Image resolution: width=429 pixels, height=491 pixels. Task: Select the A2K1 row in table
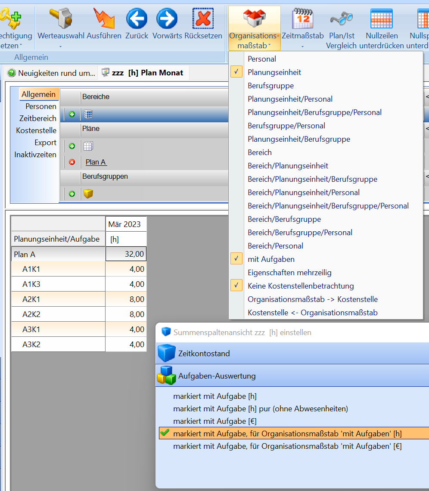pos(58,299)
